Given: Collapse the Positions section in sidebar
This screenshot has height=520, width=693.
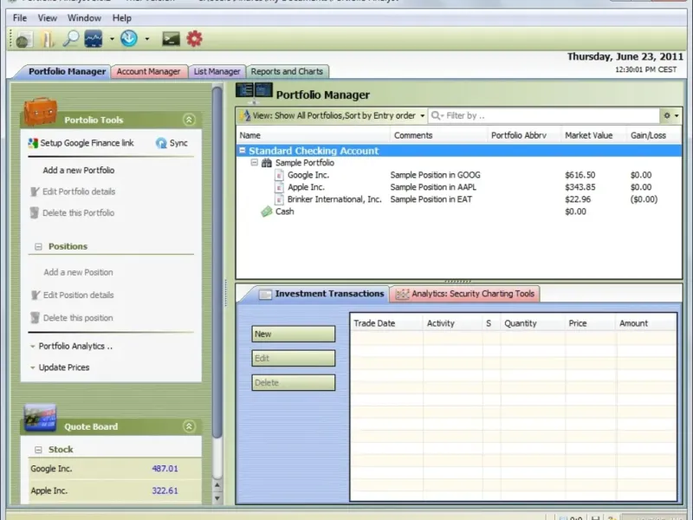Looking at the screenshot, I should pos(38,247).
